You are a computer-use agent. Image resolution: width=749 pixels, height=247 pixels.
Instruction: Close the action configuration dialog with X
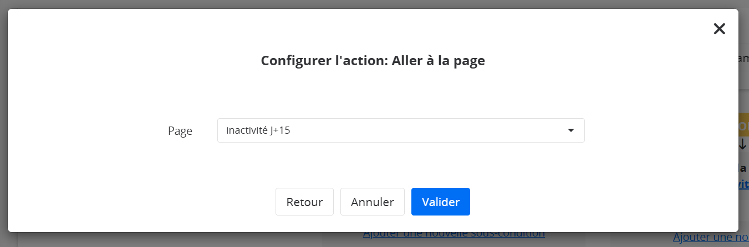point(719,29)
